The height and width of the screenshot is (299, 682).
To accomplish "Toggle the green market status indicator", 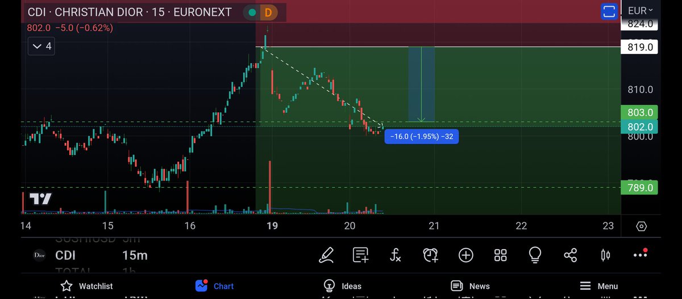I will 252,12.
